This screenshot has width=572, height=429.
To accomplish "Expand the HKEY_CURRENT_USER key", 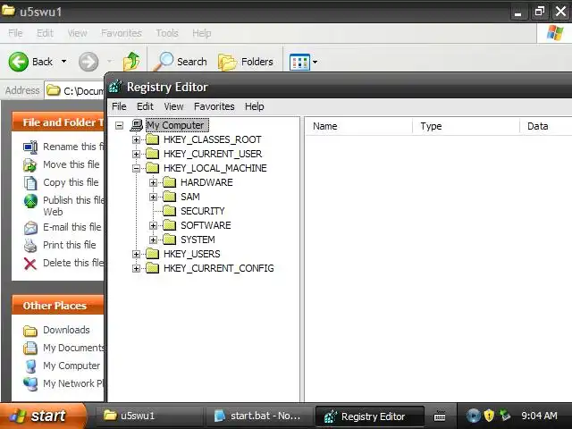I will (136, 154).
